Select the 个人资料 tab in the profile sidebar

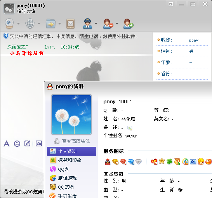pyautogui.click(x=72, y=151)
